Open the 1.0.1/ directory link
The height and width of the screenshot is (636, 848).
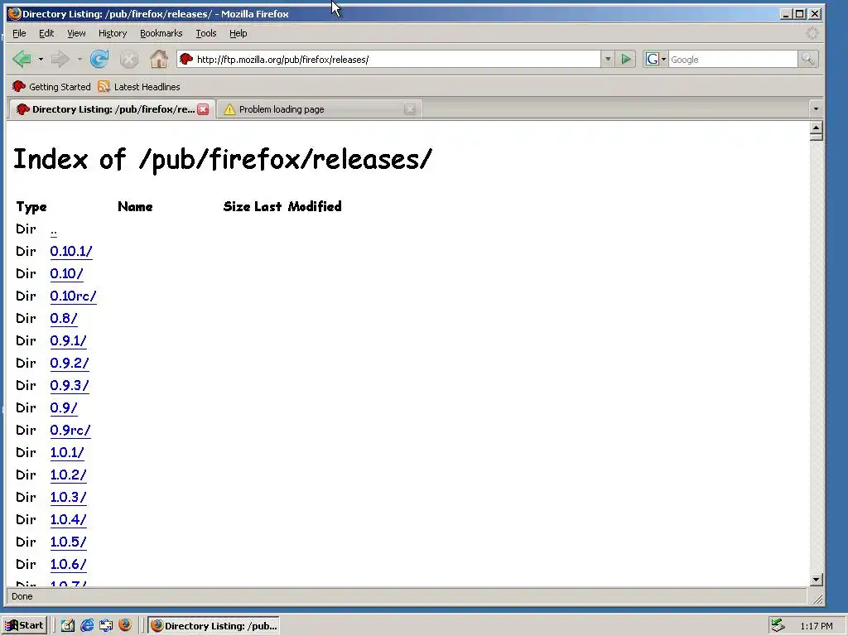(x=67, y=453)
